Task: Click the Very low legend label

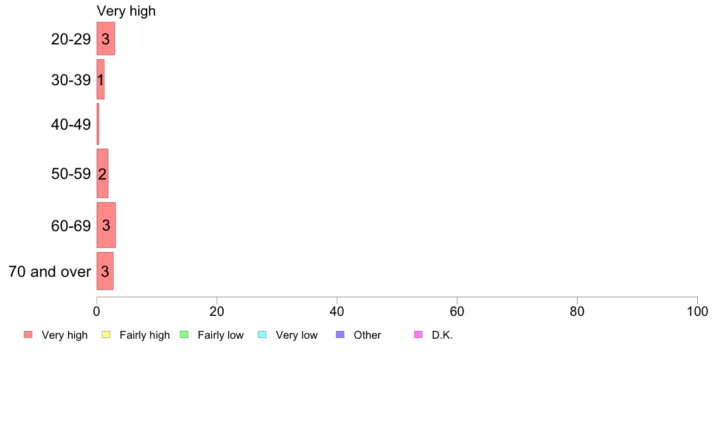Action: [296, 335]
